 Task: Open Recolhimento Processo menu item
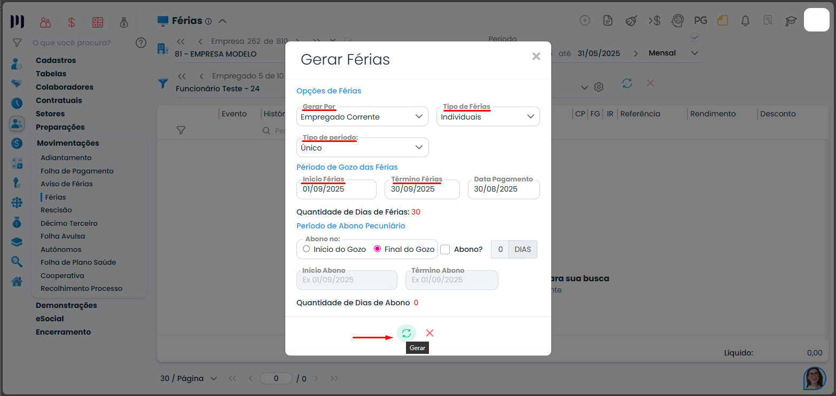pyautogui.click(x=81, y=288)
